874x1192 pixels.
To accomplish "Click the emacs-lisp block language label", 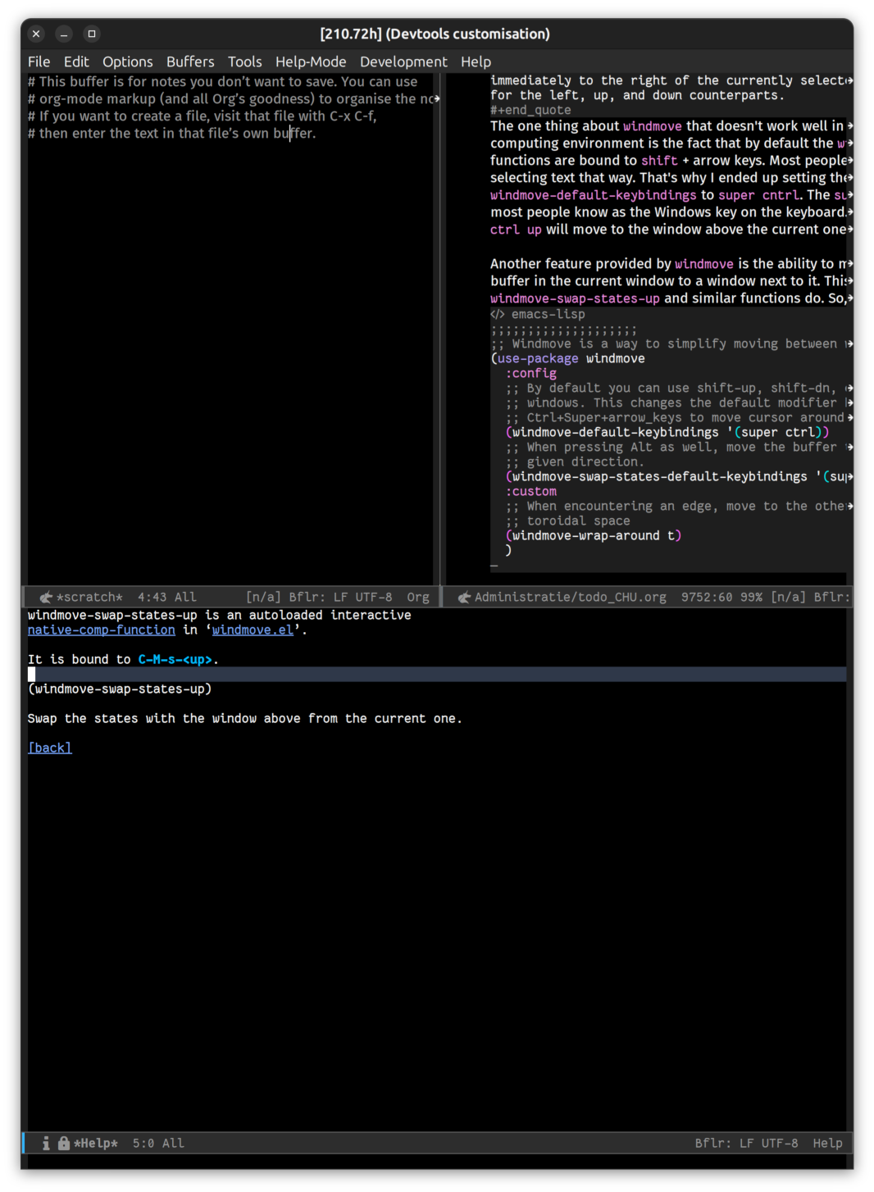I will pyautogui.click(x=548, y=315).
